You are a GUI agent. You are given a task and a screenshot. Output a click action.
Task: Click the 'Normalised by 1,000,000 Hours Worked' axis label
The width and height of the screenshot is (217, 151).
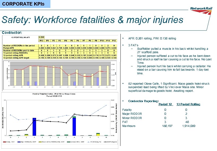(116, 118)
